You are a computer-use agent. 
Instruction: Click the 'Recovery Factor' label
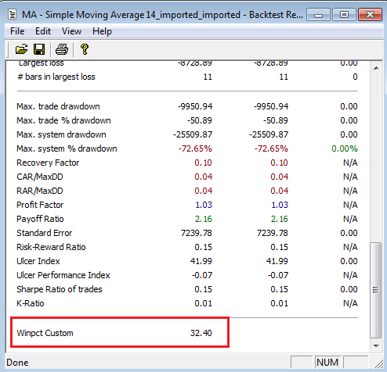tap(48, 163)
